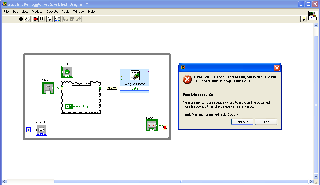Click the 'Possible reason(s):' heading
This screenshot has width=320, height=185.
click(x=199, y=94)
